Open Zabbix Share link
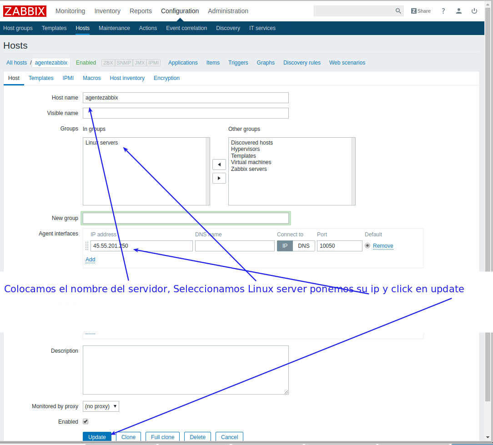 (421, 11)
